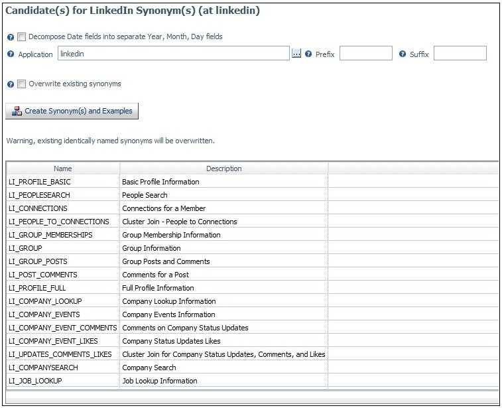
Task: Click Group Information description cell
Action: coord(151,248)
